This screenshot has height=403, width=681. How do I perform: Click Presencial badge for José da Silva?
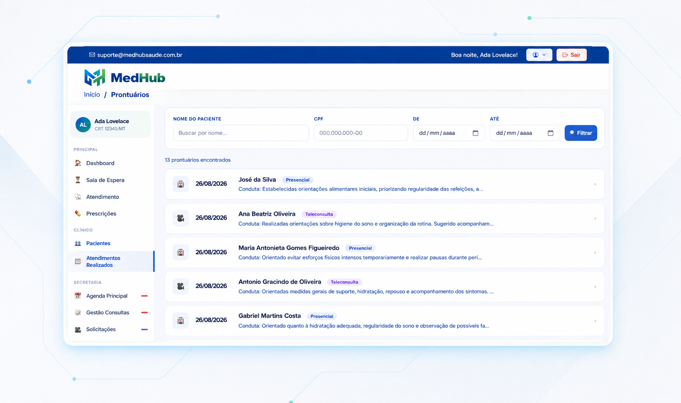point(298,180)
